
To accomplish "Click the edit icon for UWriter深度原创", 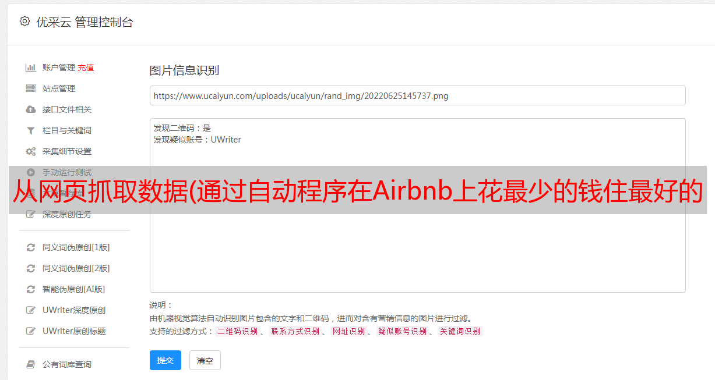I will [x=31, y=310].
